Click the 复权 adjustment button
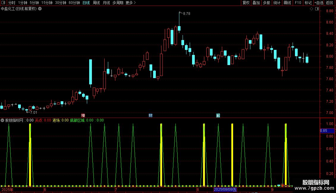Image resolution: width=336 pixels, height=193 pixels. pyautogui.click(x=246, y=3)
